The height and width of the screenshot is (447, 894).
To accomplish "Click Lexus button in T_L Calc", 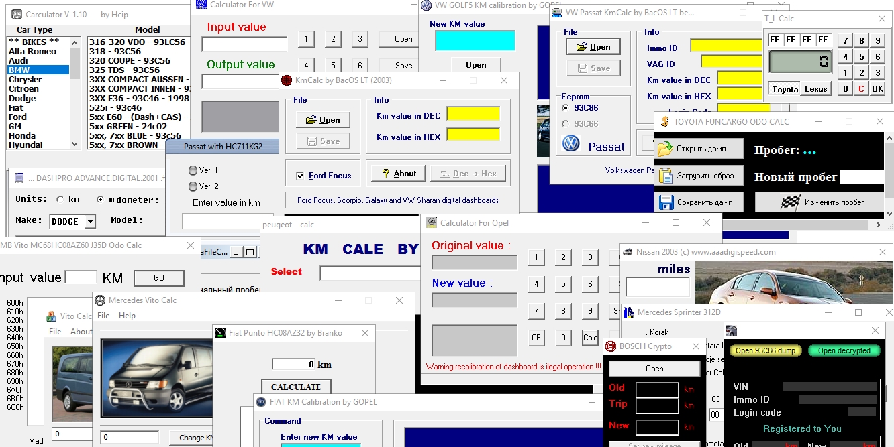I will tap(815, 89).
